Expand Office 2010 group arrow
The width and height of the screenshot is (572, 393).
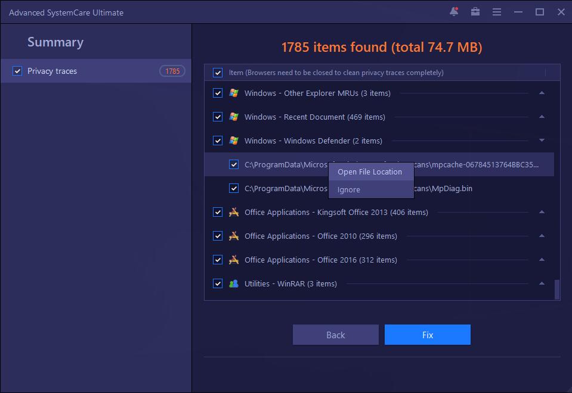(x=542, y=236)
